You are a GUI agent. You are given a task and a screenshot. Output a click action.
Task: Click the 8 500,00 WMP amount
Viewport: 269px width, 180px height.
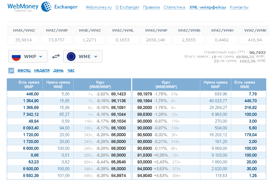[x=31, y=169]
